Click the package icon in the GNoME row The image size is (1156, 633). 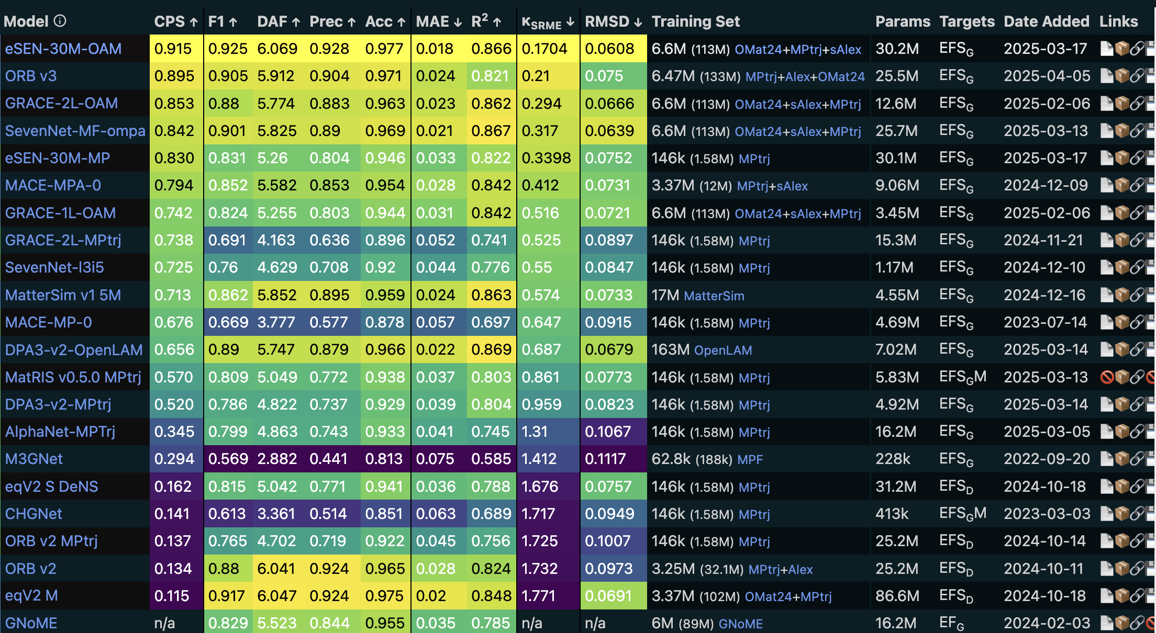[1122, 623]
